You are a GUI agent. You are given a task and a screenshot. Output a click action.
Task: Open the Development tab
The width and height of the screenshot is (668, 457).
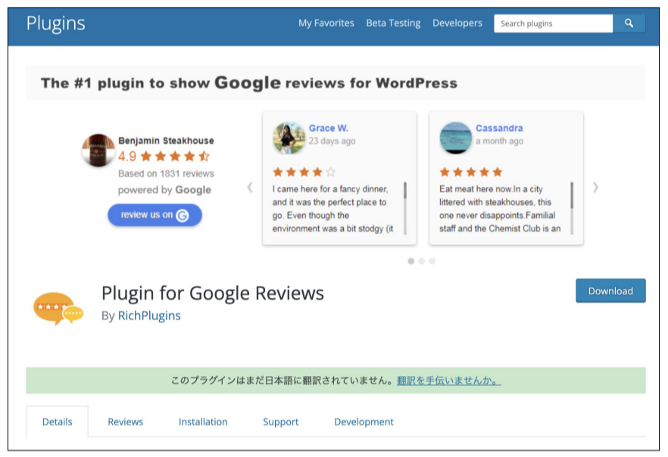pyautogui.click(x=364, y=421)
